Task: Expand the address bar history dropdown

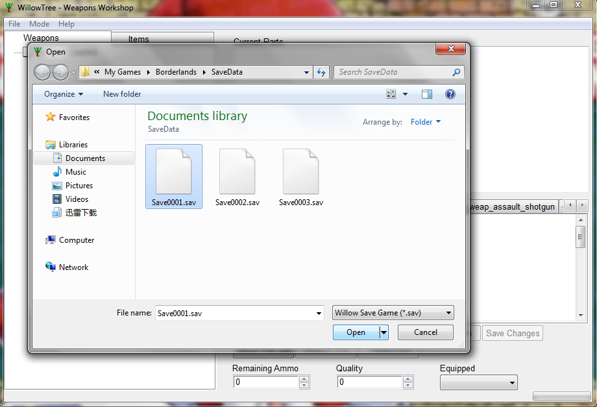Action: coord(306,72)
